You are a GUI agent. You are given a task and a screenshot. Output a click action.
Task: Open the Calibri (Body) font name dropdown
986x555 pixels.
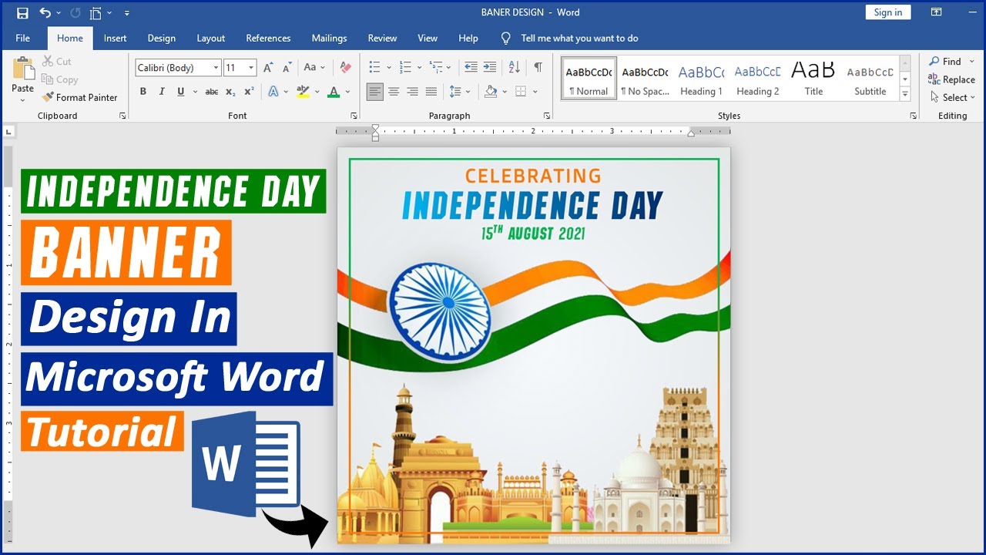pos(216,68)
